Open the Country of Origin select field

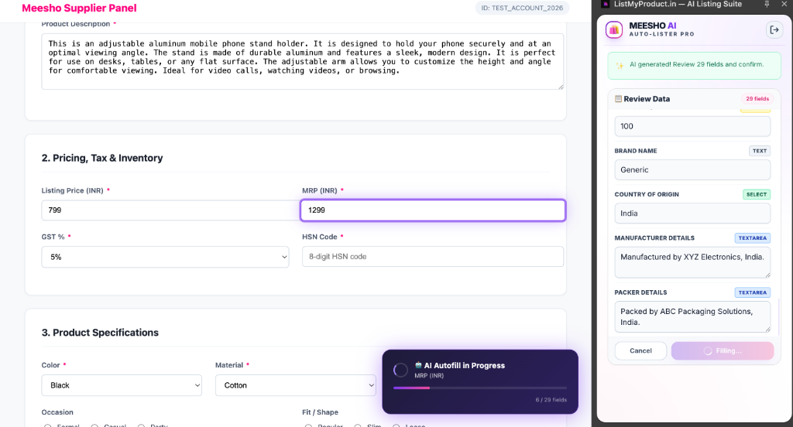coord(692,213)
